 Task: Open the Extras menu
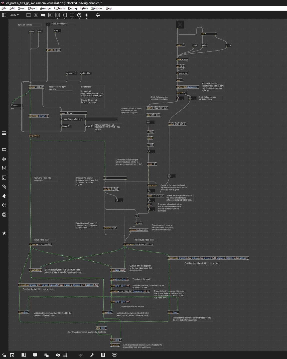(84, 8)
